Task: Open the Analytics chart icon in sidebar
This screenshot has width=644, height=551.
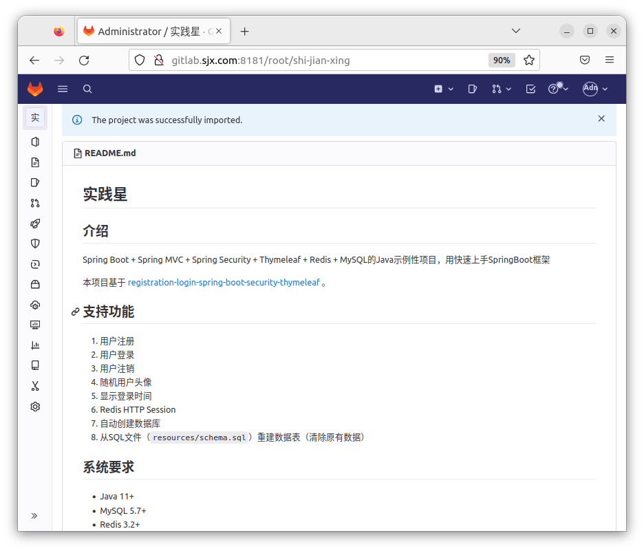Action: tap(35, 345)
